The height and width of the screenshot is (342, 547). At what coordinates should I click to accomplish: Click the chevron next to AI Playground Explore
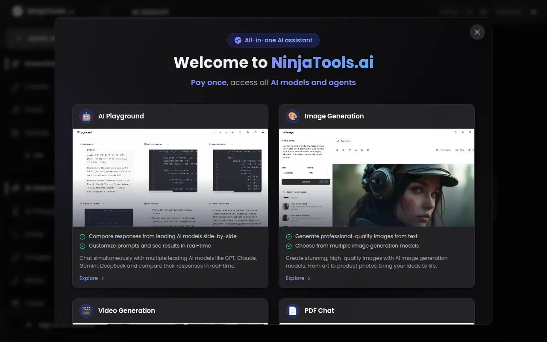point(103,278)
